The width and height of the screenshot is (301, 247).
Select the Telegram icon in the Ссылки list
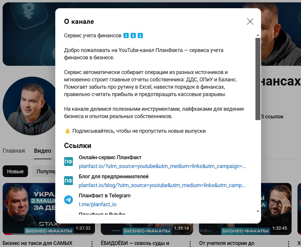68,200
